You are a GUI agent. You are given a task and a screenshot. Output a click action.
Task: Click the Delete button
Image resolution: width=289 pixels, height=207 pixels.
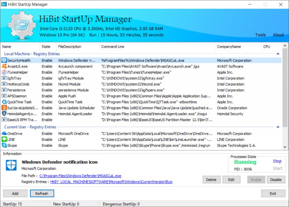(x=211, y=180)
